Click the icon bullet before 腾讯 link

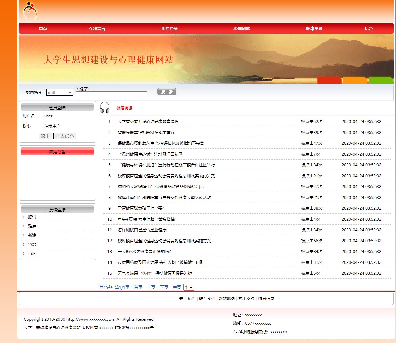tap(23, 217)
